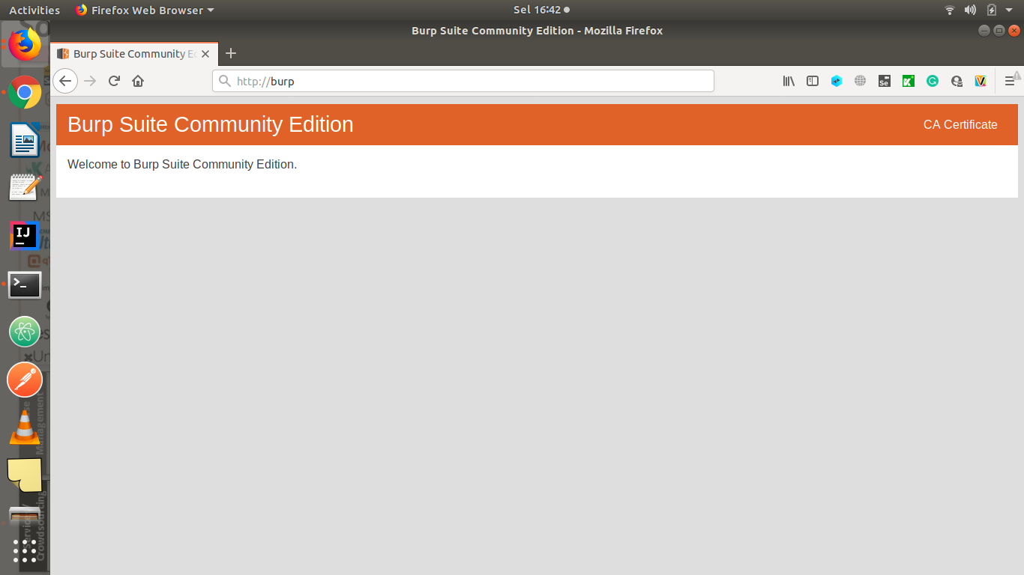Image resolution: width=1024 pixels, height=575 pixels.
Task: Open the Terminal dock icon
Action: [x=25, y=285]
